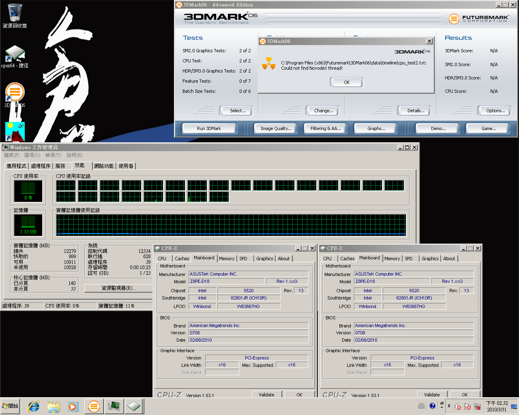
Task: Click the 記憶體 gauge showing 1.33 GB
Action: click(x=28, y=225)
